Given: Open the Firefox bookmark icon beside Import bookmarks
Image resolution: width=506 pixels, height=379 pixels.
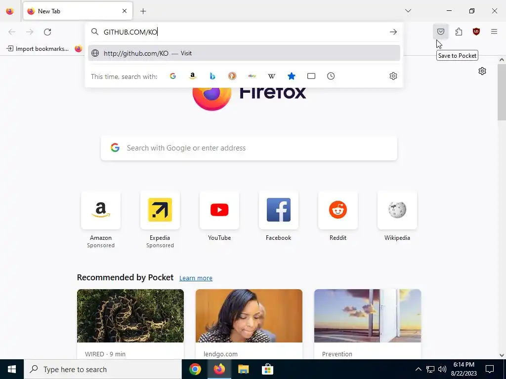Looking at the screenshot, I should [79, 49].
